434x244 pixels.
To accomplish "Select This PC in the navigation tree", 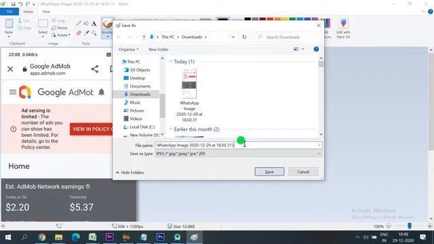I will (131, 62).
